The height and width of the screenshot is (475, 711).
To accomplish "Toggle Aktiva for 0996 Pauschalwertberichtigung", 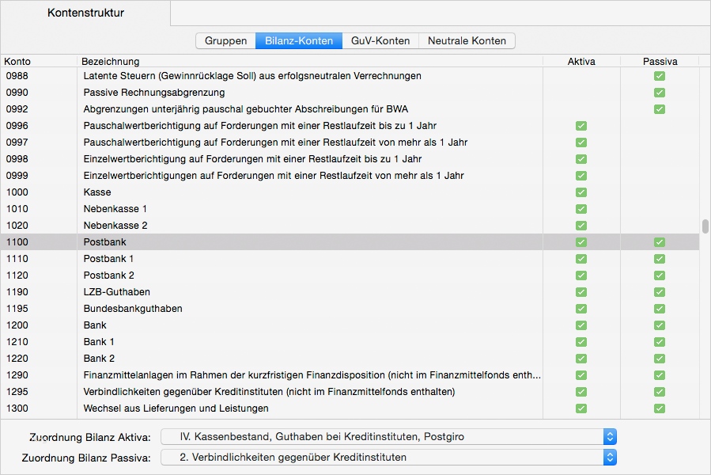I will 581,126.
